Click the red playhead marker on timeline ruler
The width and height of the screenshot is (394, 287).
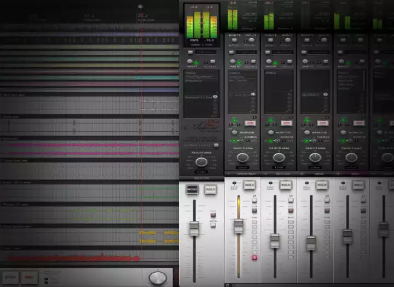pos(142,15)
